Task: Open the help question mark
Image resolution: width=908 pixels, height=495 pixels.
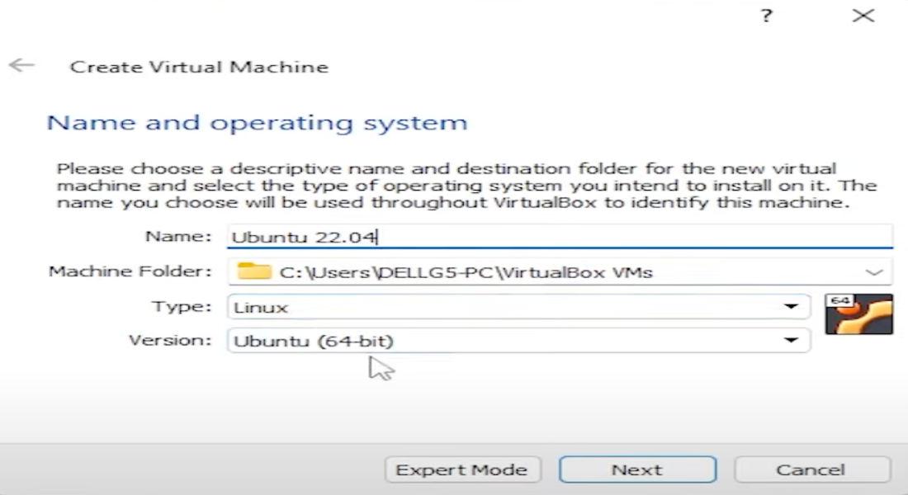Action: click(x=766, y=16)
